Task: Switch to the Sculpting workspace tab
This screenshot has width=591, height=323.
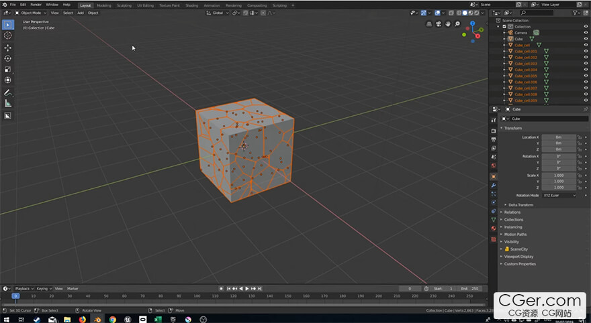Action: (x=124, y=5)
